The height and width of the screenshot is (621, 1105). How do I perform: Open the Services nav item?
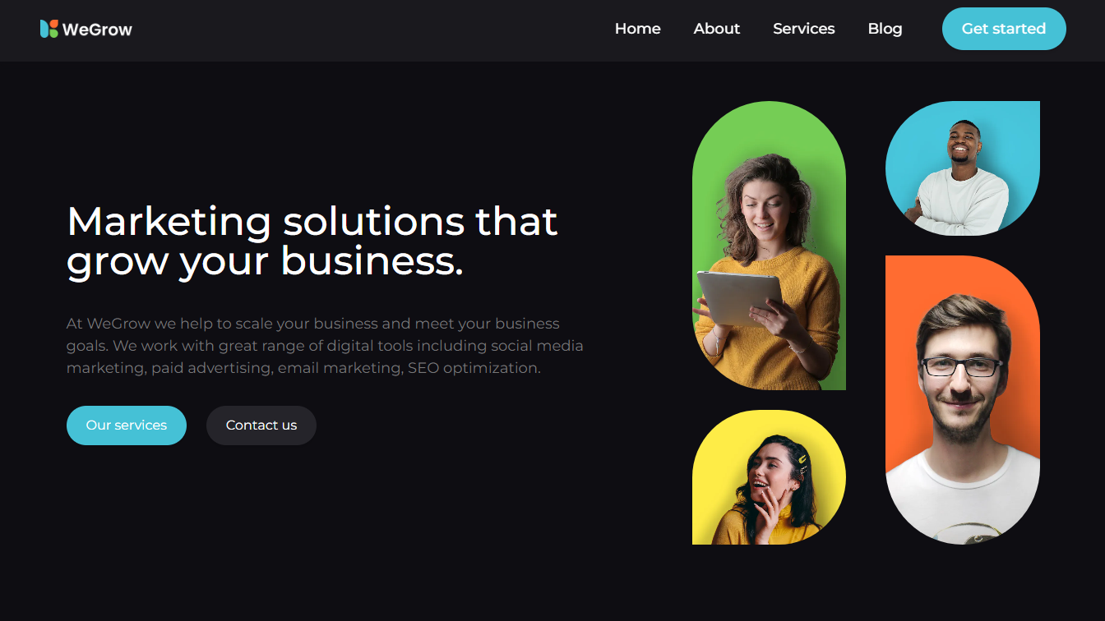(x=804, y=29)
